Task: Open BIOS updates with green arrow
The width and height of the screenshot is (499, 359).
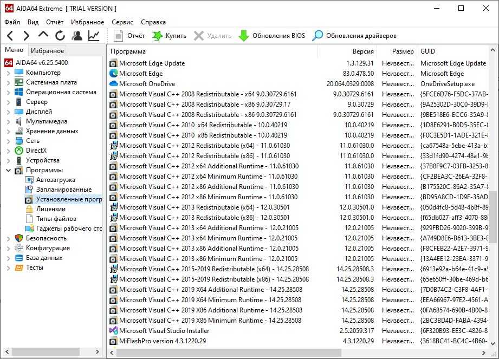Action: 272,36
